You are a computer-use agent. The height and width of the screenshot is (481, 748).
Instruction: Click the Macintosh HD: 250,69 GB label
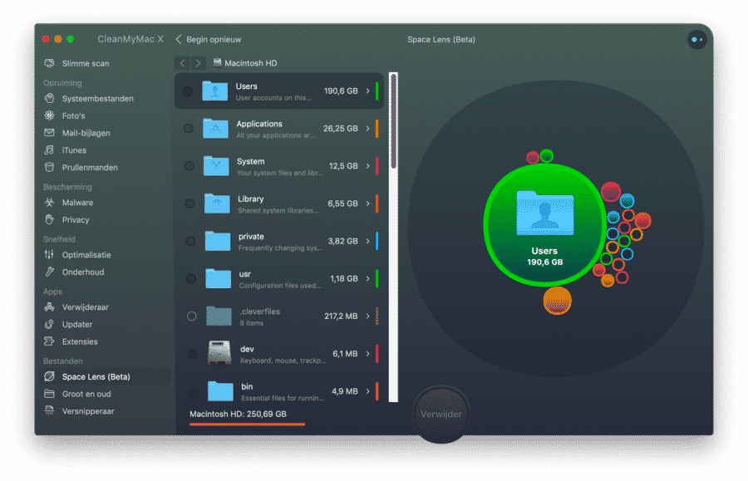tap(238, 414)
